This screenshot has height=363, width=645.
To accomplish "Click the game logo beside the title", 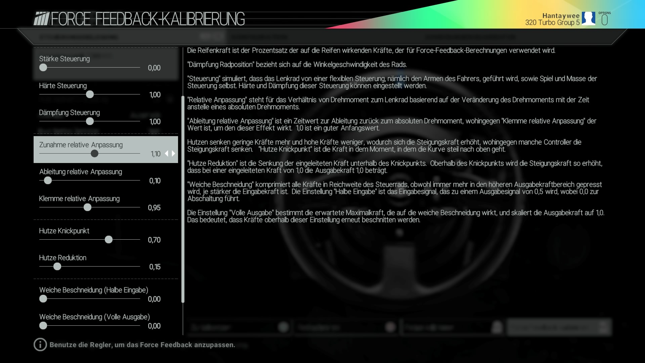I will (42, 19).
